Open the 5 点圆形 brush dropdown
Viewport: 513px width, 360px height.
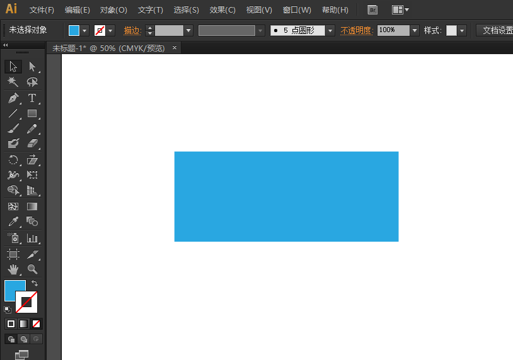coord(330,31)
